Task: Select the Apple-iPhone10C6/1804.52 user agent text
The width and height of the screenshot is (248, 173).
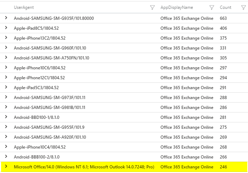Action: (40, 68)
